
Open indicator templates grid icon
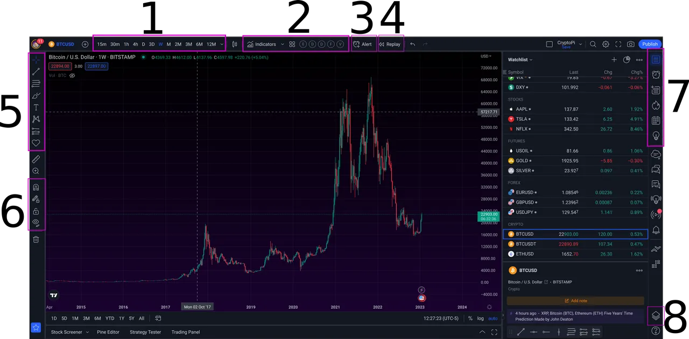pyautogui.click(x=292, y=44)
